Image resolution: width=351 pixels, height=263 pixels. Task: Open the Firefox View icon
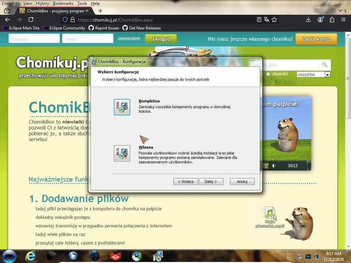pyautogui.click(x=7, y=11)
